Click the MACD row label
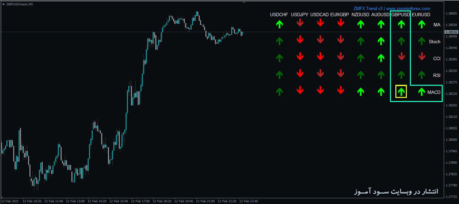Screen dimensions: 459x204 click(x=434, y=92)
